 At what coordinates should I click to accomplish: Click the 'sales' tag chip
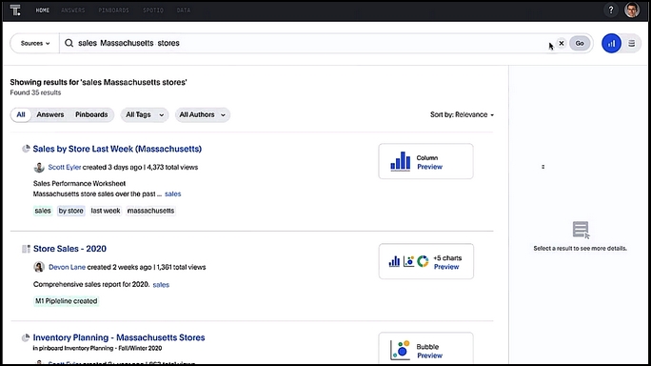(x=43, y=211)
